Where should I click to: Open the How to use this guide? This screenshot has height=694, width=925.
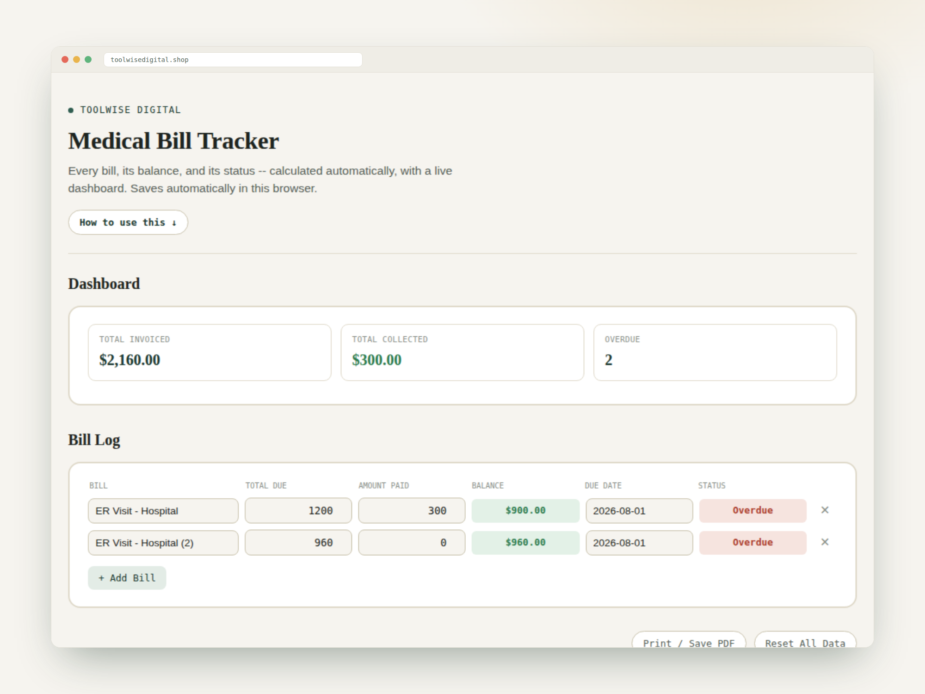[128, 223]
